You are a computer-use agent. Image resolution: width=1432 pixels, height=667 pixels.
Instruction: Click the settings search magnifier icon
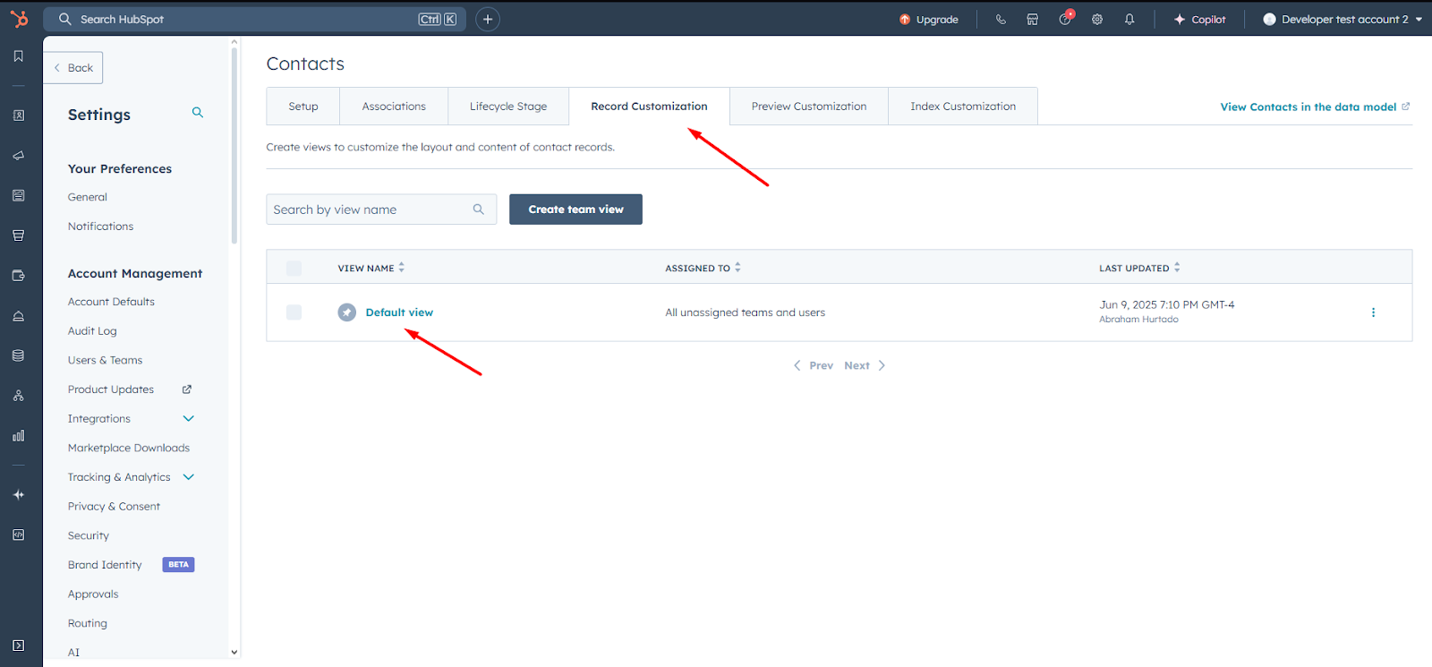point(198,113)
